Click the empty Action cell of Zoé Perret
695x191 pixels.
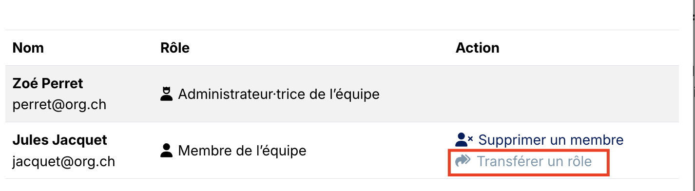pos(564,94)
